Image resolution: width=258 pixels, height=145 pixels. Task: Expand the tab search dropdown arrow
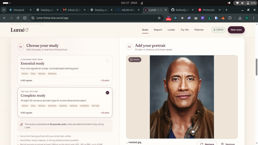click(4, 10)
